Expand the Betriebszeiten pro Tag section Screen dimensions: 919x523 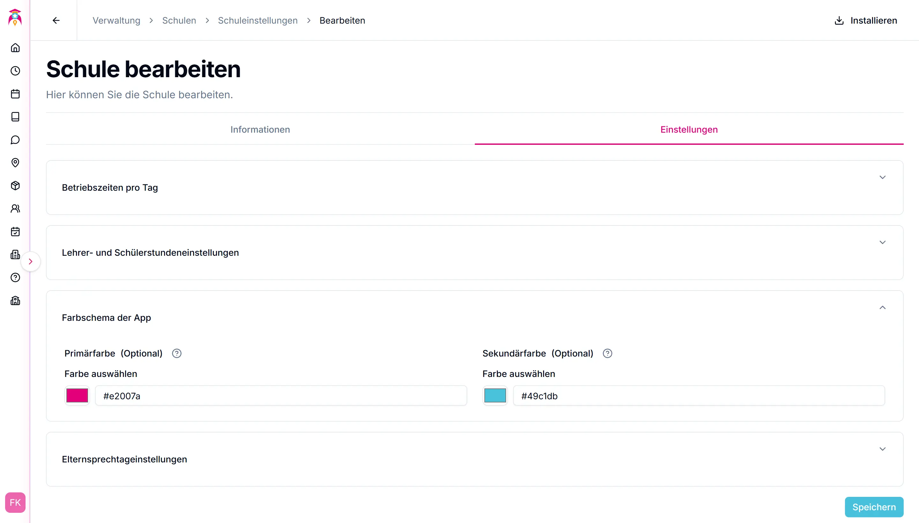(x=882, y=177)
